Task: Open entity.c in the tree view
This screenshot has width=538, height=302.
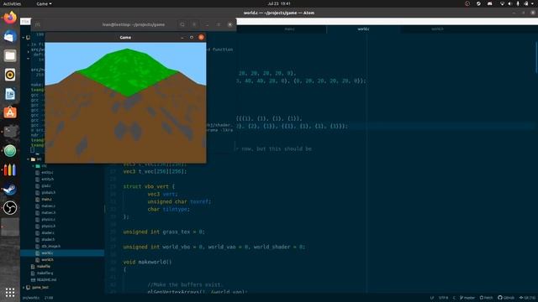Action: (x=47, y=173)
